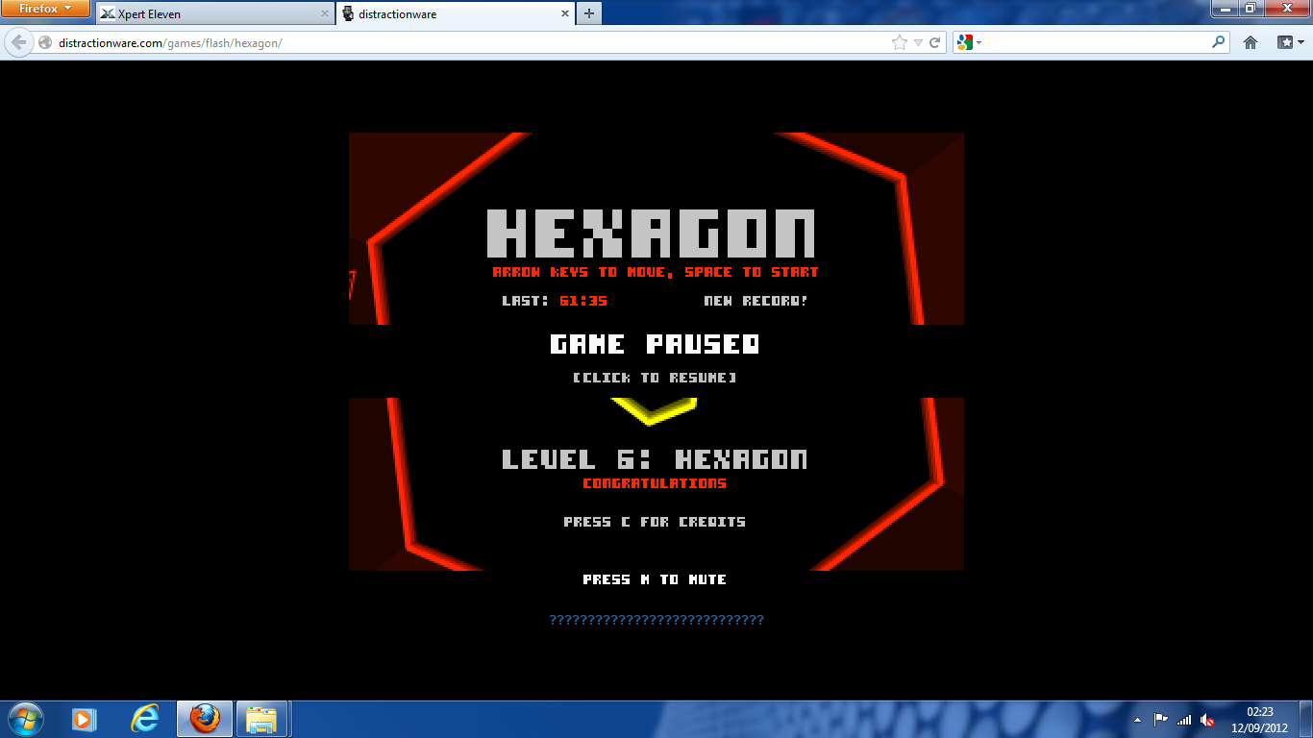Image resolution: width=1313 pixels, height=738 pixels.
Task: Open Action Center flag icon
Action: (x=1161, y=720)
